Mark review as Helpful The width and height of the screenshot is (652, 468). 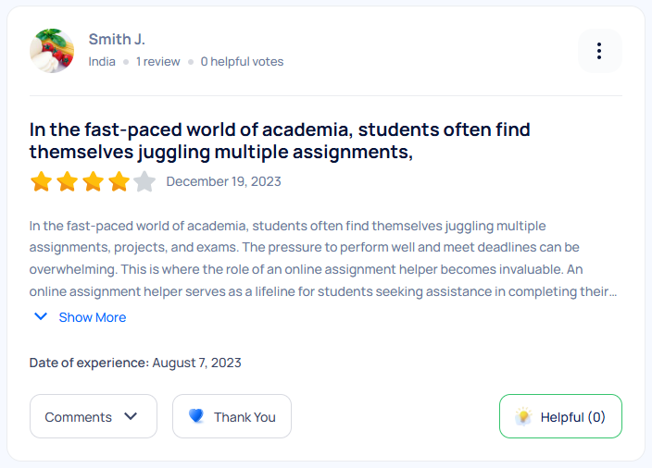[x=560, y=416]
